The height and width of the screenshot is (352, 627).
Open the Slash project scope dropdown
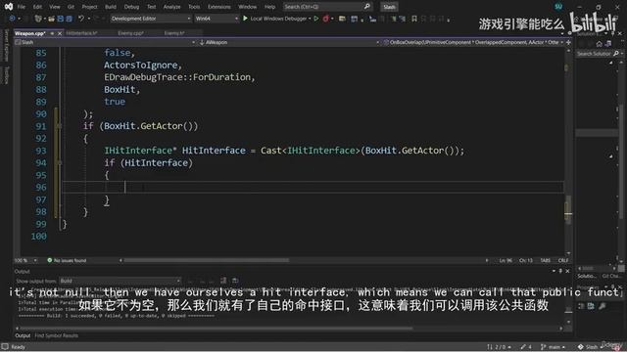point(106,42)
